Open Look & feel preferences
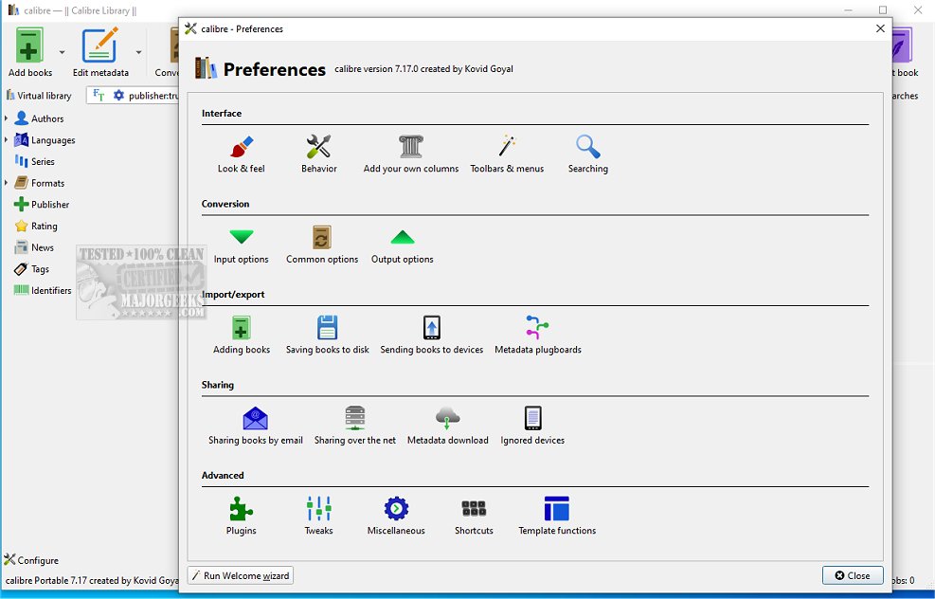This screenshot has width=935, height=599. click(241, 154)
